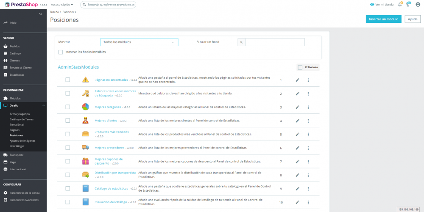Check the 22 Módulos select-all checkbox
The width and height of the screenshot is (424, 212).
click(300, 67)
